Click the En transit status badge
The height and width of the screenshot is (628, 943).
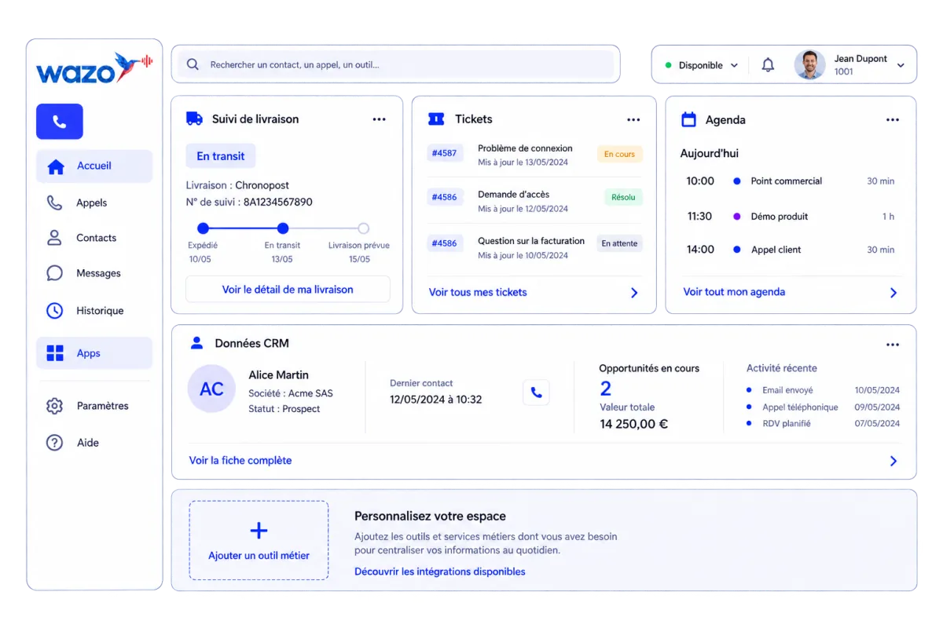coord(221,156)
